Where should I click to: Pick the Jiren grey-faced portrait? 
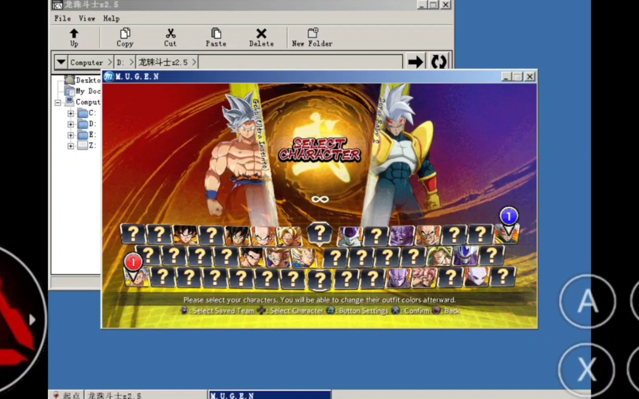[x=476, y=277]
